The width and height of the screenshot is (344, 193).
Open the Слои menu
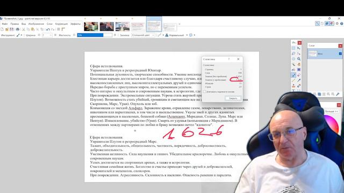(x=49, y=24)
